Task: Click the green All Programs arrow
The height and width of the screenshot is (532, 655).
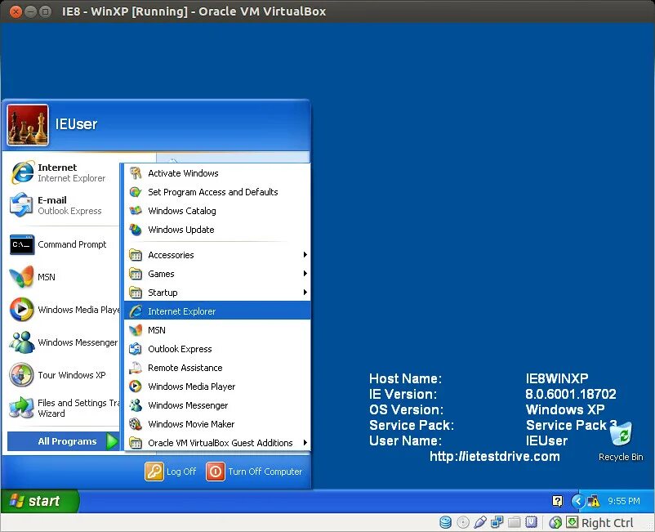Action: [112, 441]
